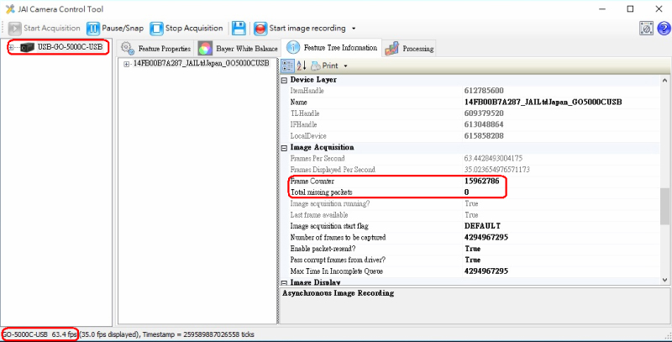Click the Feature Tree Information info icon
The height and width of the screenshot is (342, 672).
coord(292,47)
